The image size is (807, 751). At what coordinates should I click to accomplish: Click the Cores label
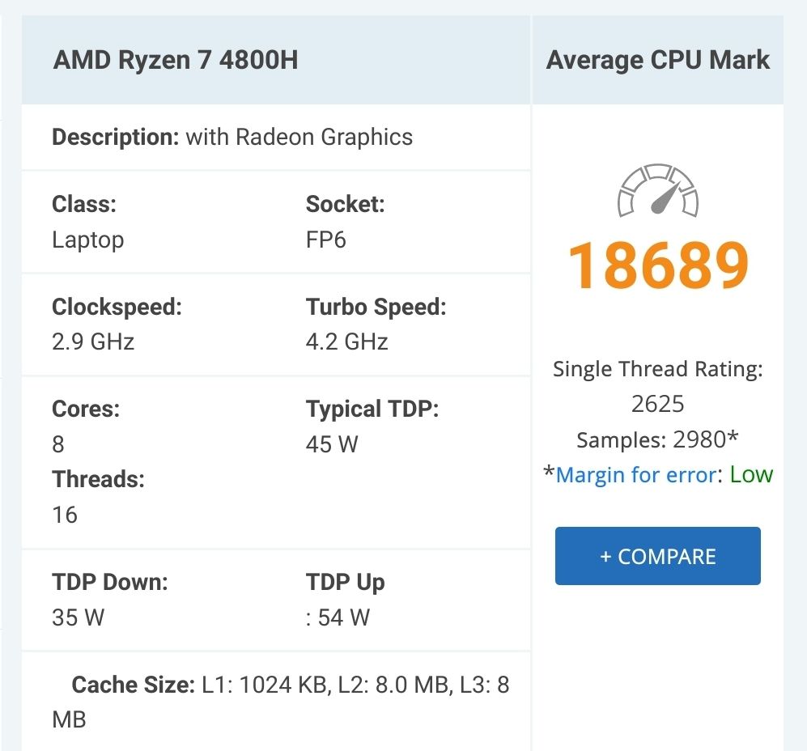pyautogui.click(x=86, y=409)
